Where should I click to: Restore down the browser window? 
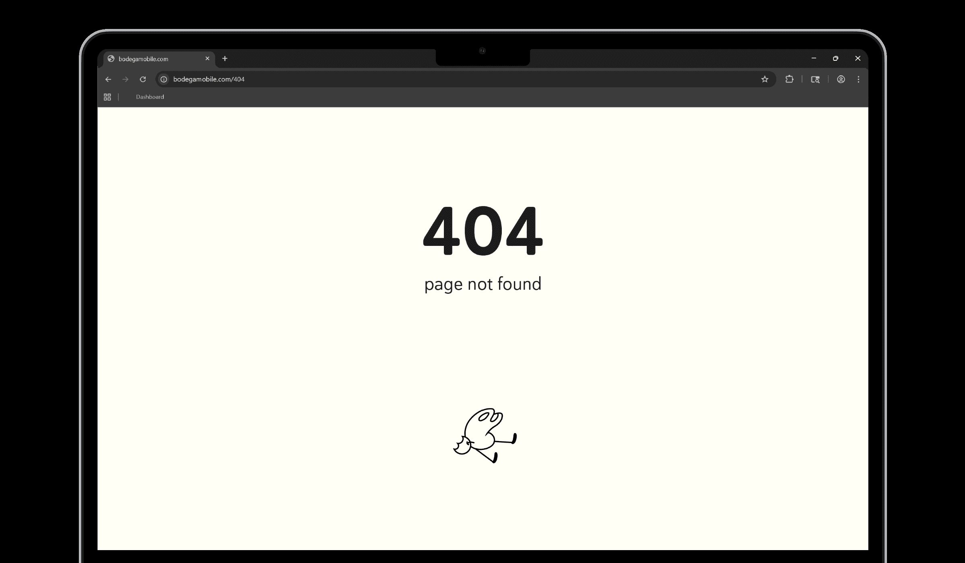pos(835,58)
